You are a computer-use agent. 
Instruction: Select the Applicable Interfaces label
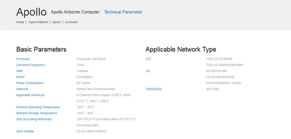[31, 95]
